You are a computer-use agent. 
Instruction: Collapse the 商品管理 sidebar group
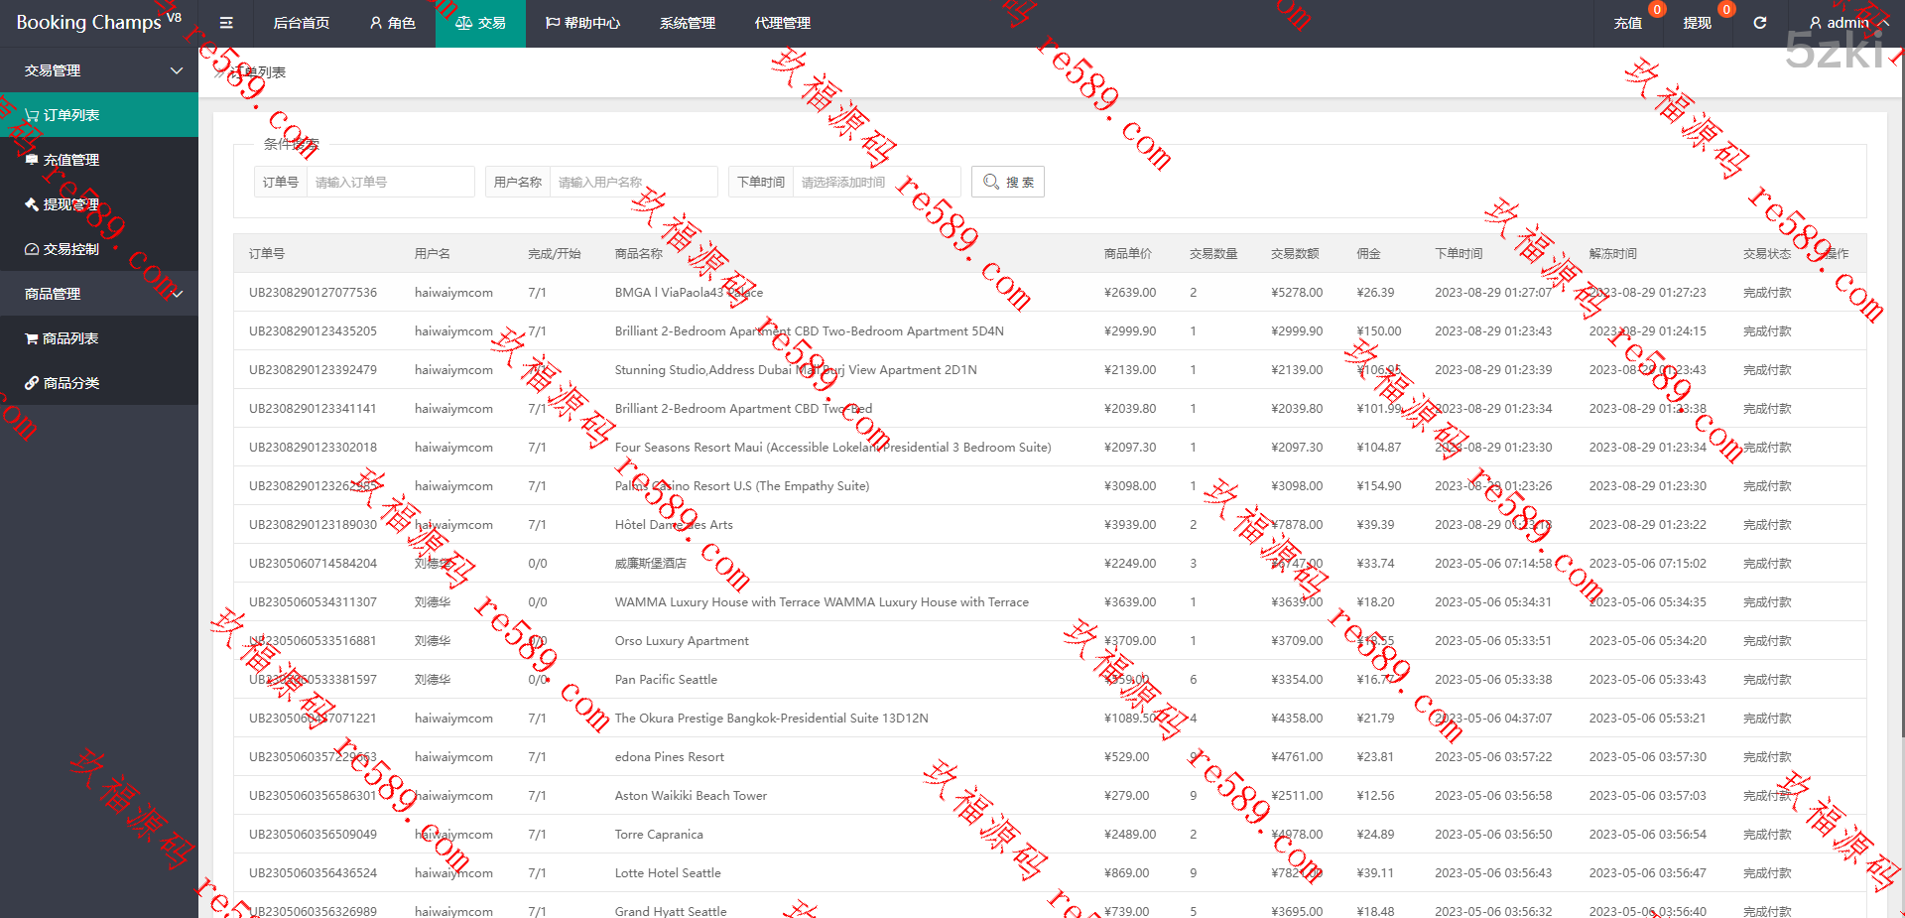(x=99, y=294)
